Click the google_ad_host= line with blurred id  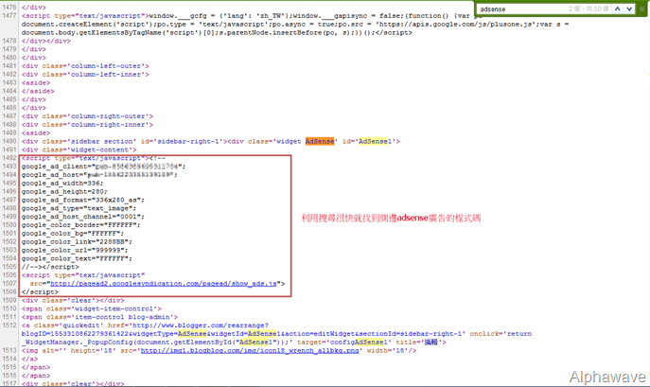99,175
